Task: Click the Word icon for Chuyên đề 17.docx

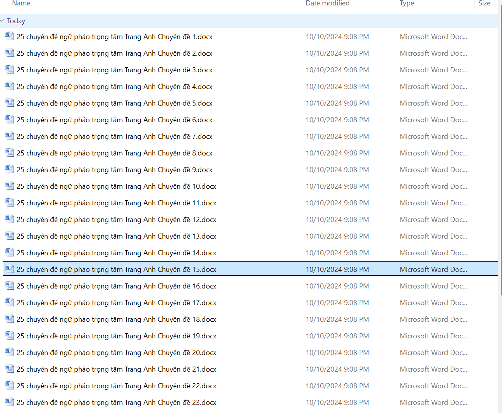Action: click(x=10, y=302)
